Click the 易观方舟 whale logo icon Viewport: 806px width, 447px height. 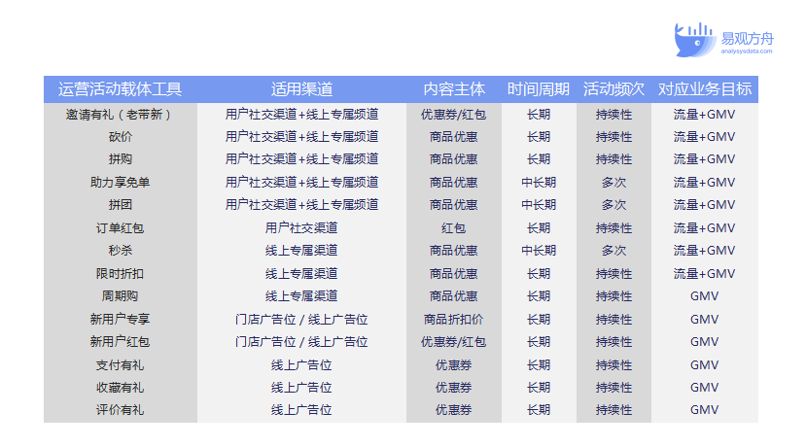[x=695, y=40]
